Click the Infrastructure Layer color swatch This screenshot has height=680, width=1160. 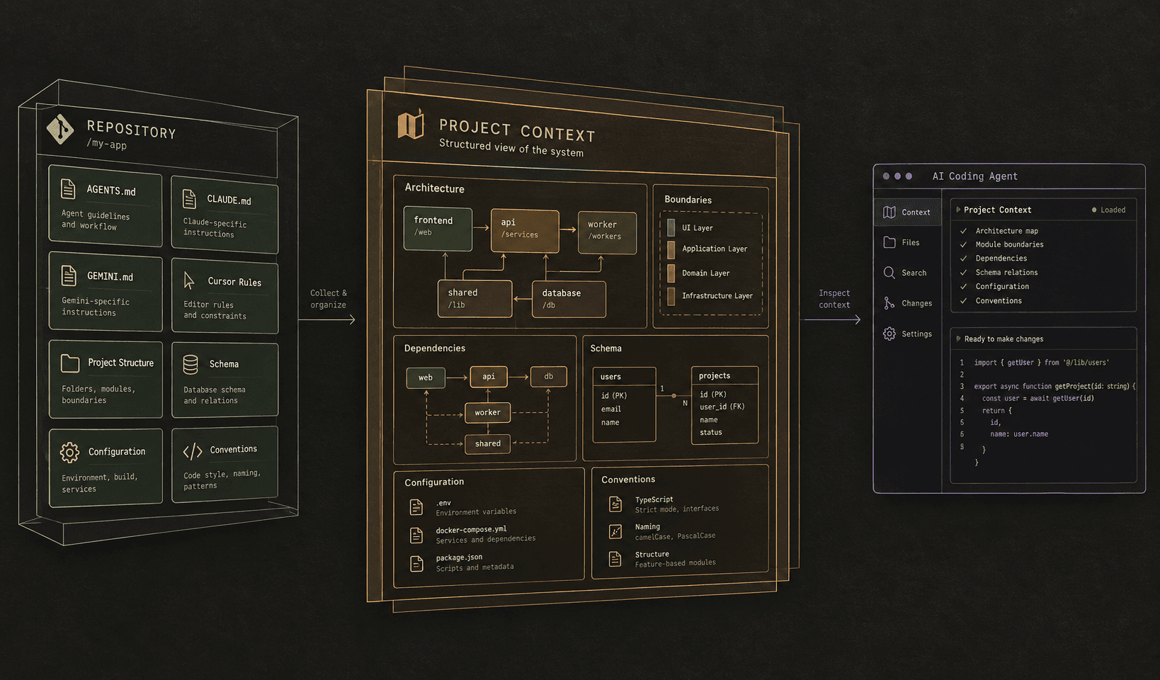point(671,296)
